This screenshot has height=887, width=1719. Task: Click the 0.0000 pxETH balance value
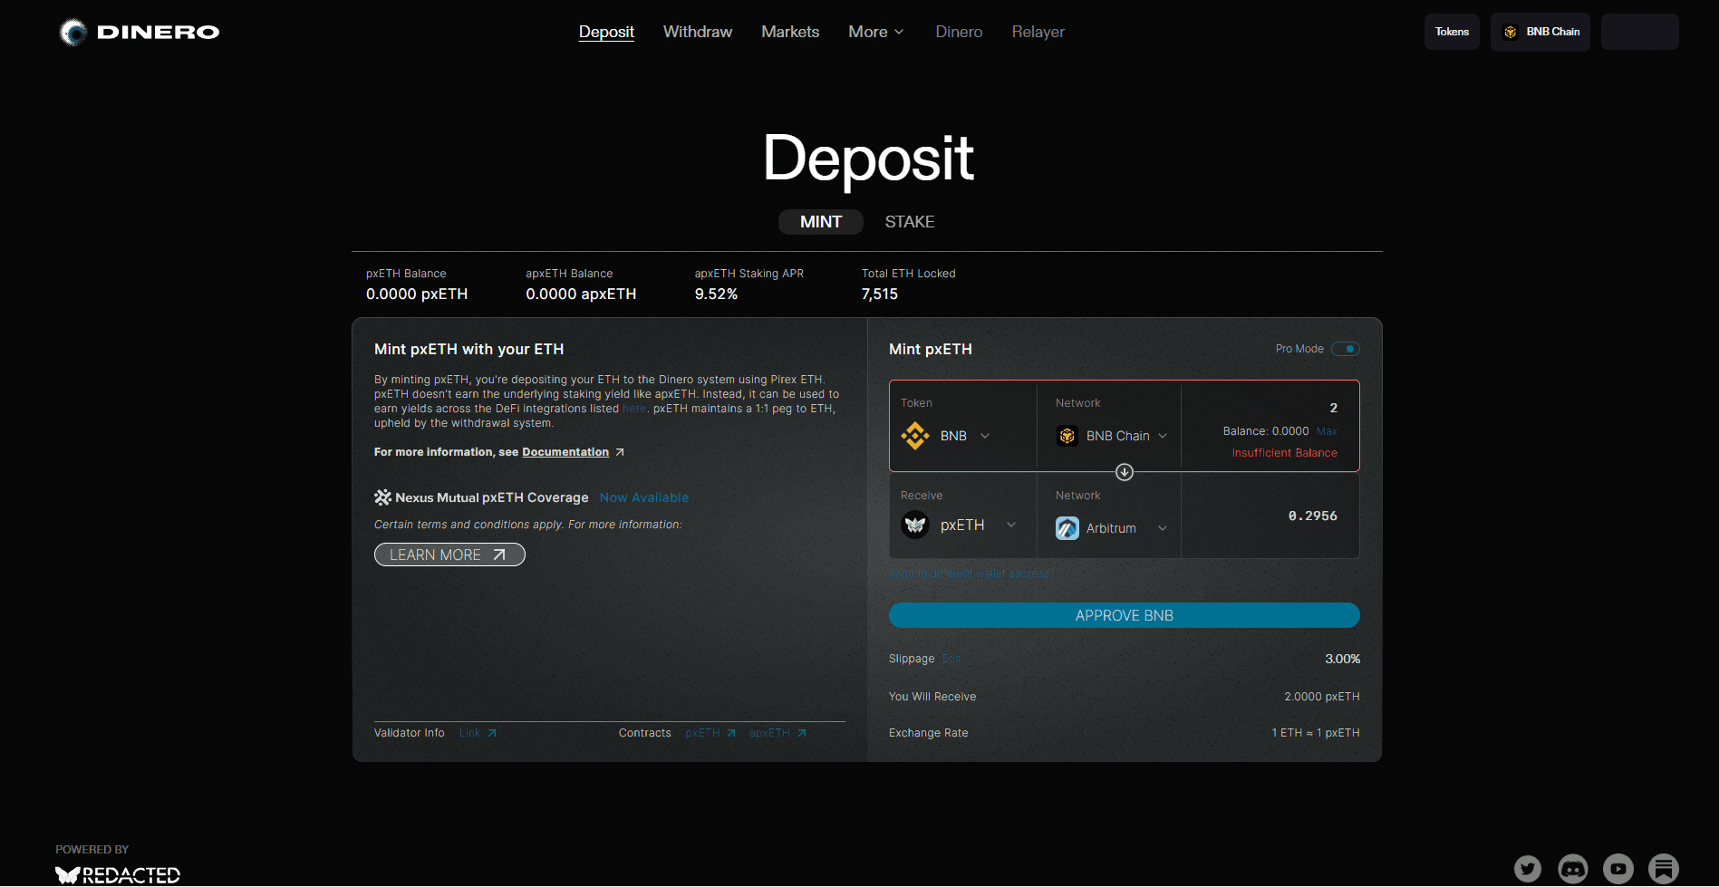click(417, 294)
